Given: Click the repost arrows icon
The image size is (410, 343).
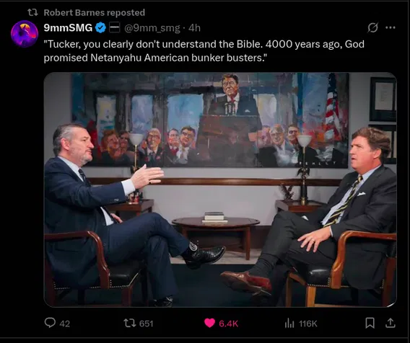Looking at the screenshot, I should (x=129, y=323).
